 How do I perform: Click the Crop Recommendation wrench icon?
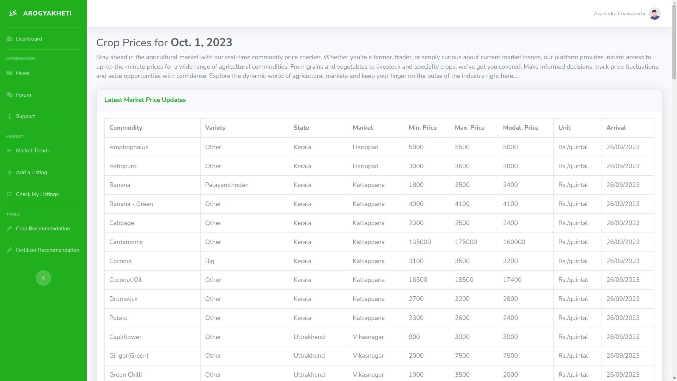(x=10, y=229)
